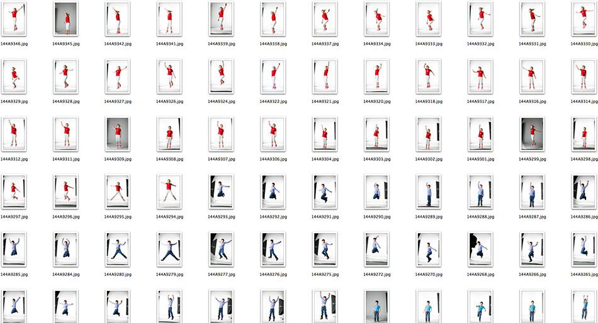Select the 144A9330.jpg photo
The height and width of the screenshot is (323, 598).
click(584, 19)
